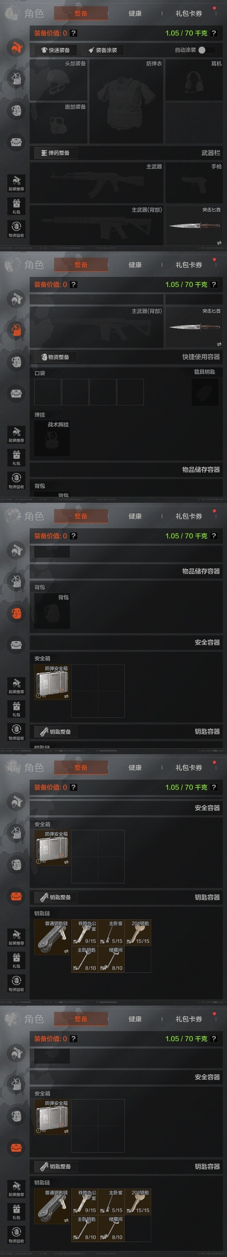Click the 快速装备 quick equip button
Screen dimensions: 227x1257
(x=55, y=50)
